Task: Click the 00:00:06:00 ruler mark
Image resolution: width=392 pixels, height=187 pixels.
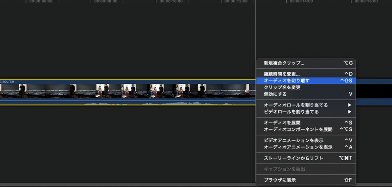Action: tap(41, 1)
